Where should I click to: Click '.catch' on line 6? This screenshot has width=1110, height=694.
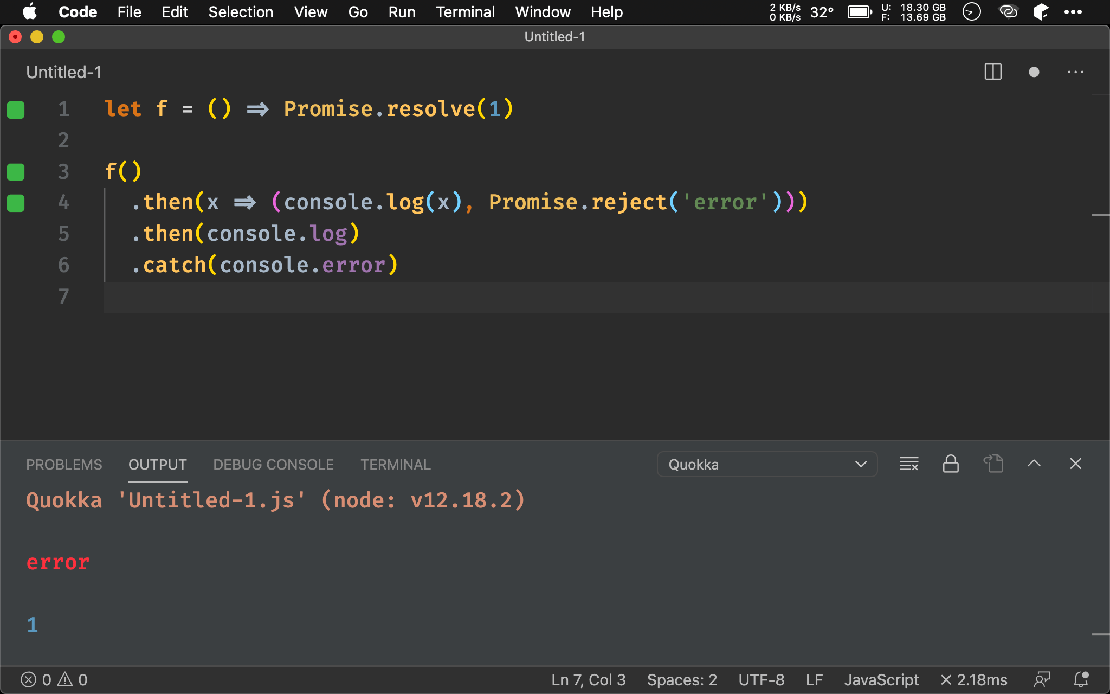click(169, 265)
